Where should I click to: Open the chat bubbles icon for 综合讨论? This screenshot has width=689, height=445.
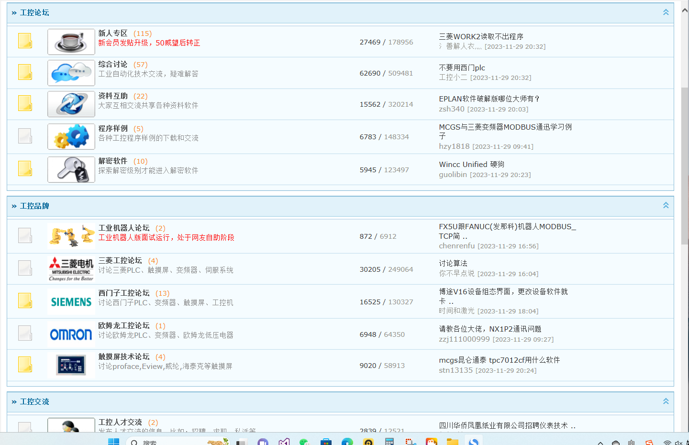71,73
